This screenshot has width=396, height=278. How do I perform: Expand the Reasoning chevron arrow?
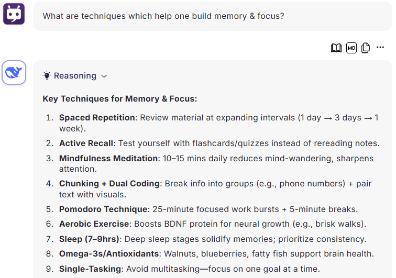tap(104, 76)
